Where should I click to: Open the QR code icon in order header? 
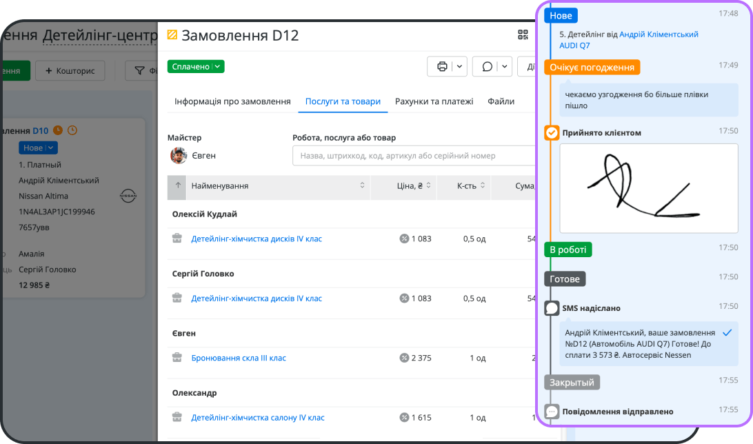pyautogui.click(x=523, y=34)
